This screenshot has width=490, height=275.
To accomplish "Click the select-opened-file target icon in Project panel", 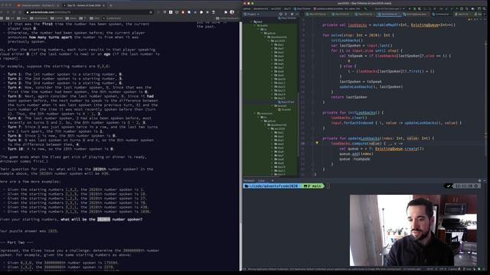I will (x=281, y=14).
